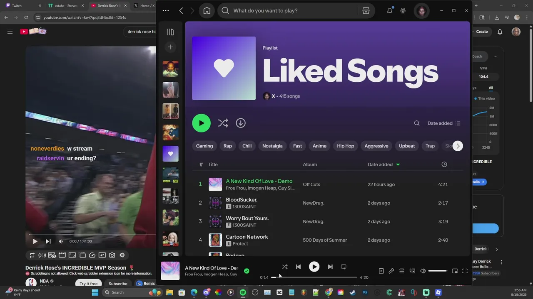The height and width of the screenshot is (299, 533).
Task: Select the Trap filter chip
Action: [x=430, y=146]
